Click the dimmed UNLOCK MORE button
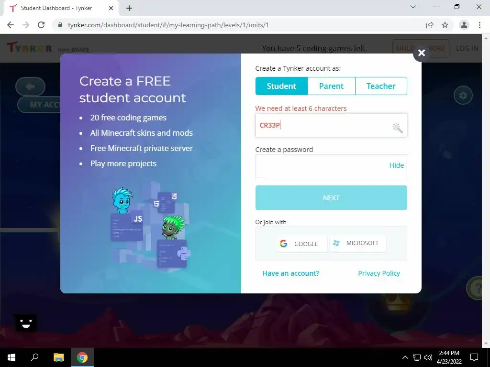 pyautogui.click(x=421, y=48)
